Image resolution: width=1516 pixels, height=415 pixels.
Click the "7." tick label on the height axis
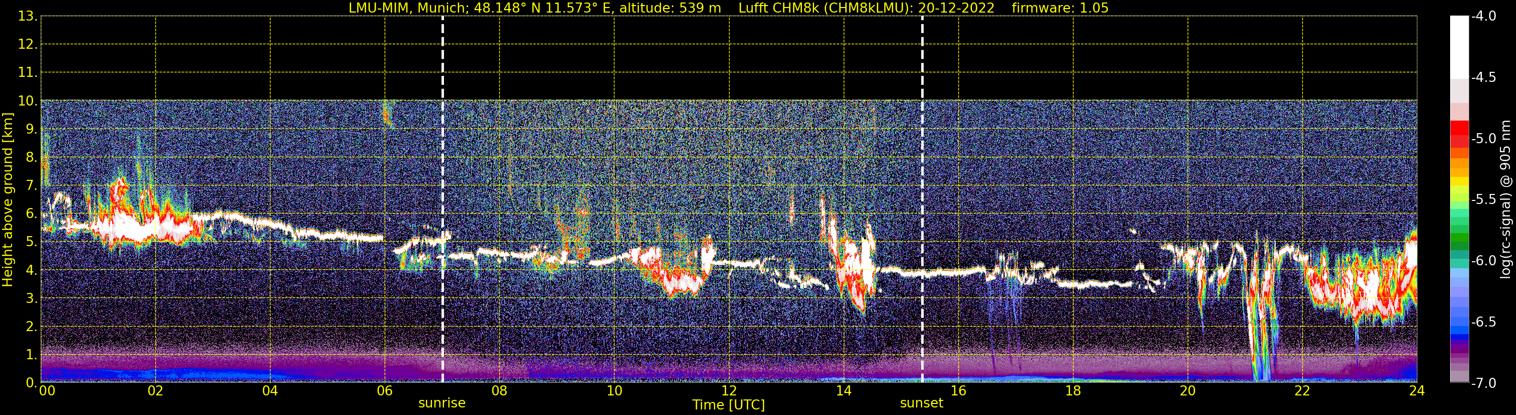point(31,186)
